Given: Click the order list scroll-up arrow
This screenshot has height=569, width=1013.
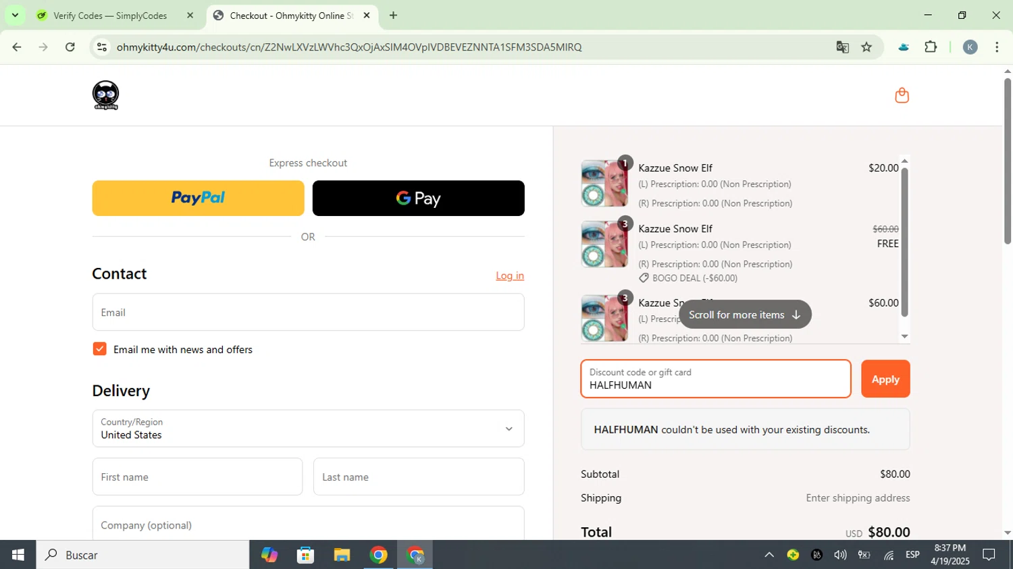Looking at the screenshot, I should click(905, 161).
